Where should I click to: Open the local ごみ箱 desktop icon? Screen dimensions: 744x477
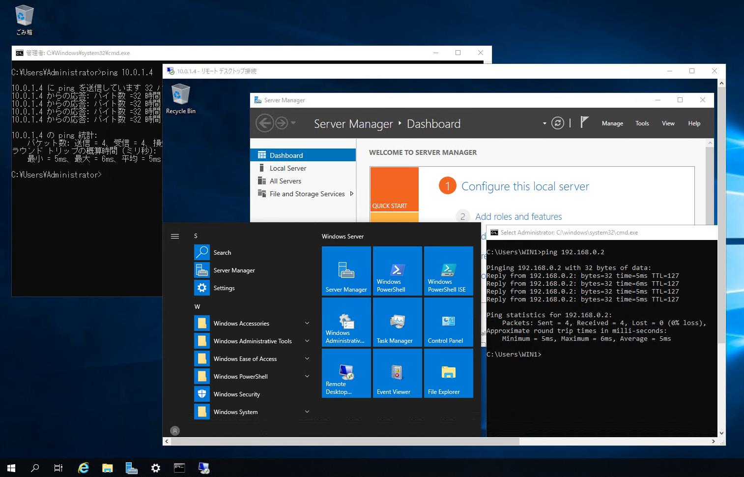coord(24,21)
